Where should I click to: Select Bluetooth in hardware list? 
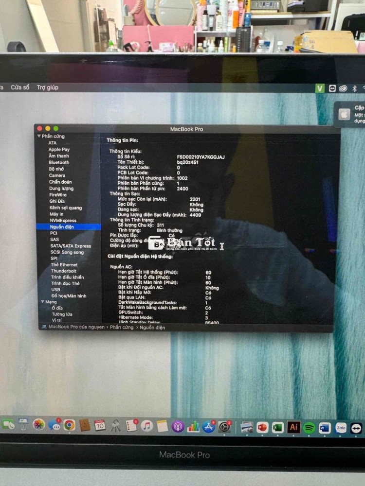click(x=59, y=162)
